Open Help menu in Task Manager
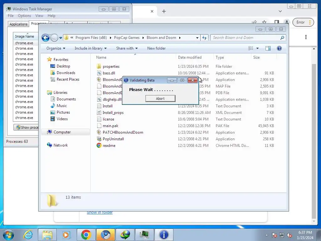The width and height of the screenshot is (321, 241). [51, 16]
